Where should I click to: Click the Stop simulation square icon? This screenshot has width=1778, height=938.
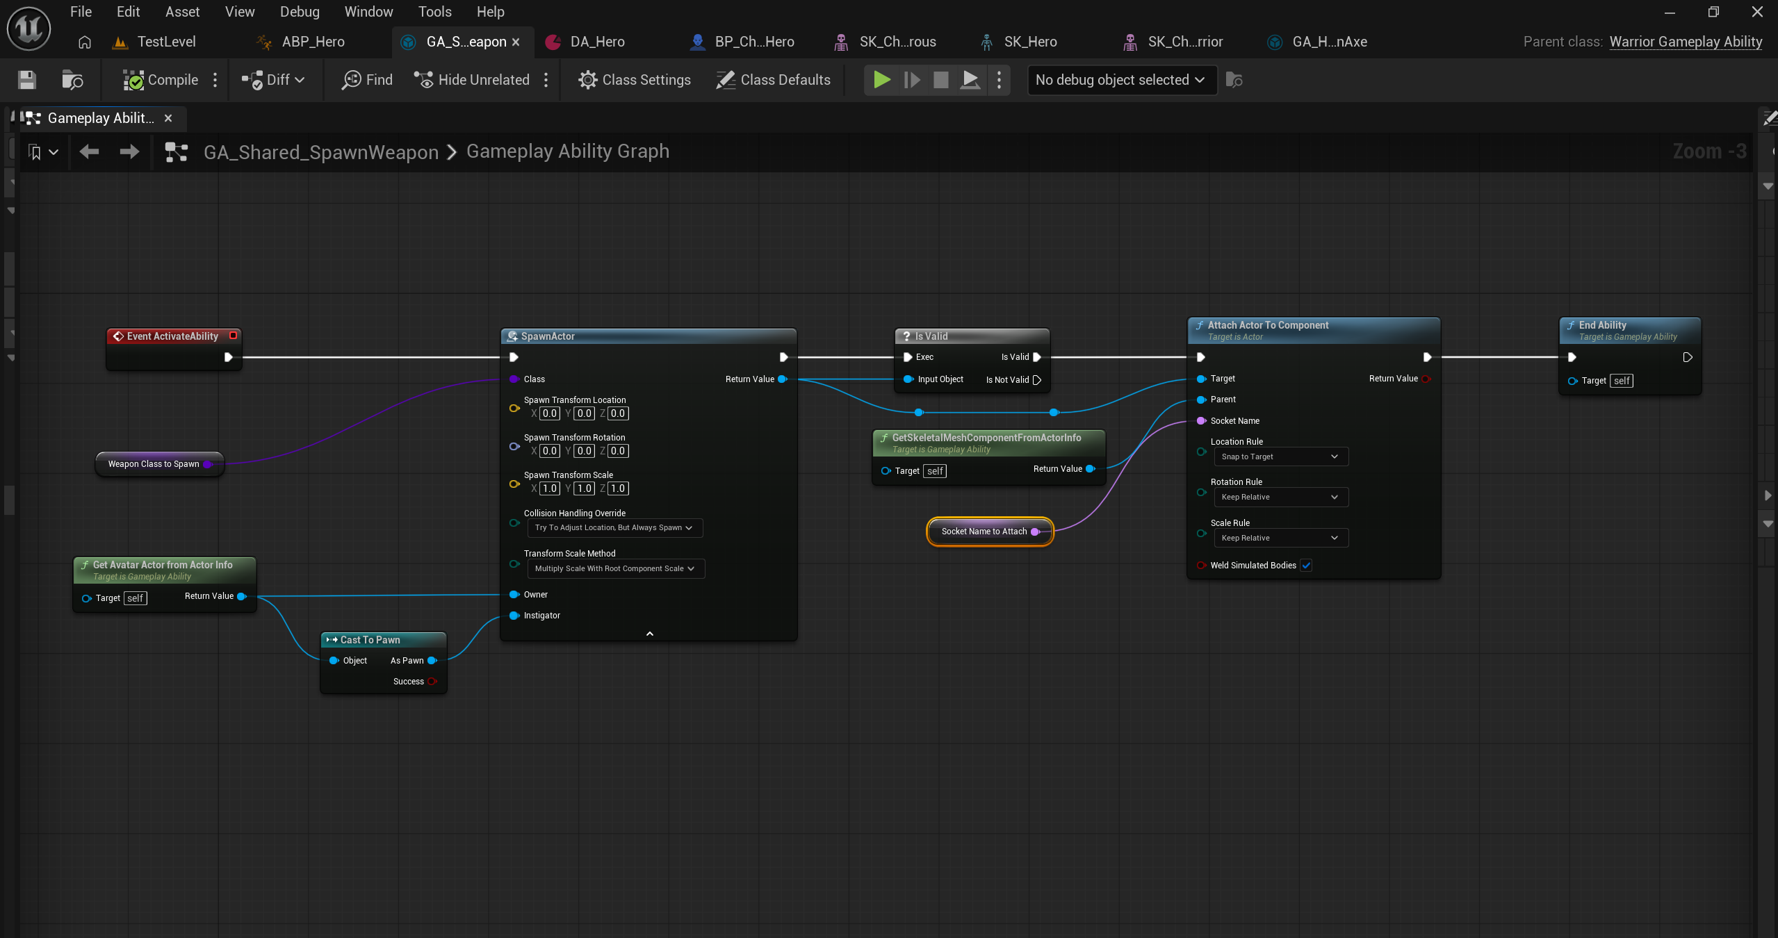click(x=940, y=80)
